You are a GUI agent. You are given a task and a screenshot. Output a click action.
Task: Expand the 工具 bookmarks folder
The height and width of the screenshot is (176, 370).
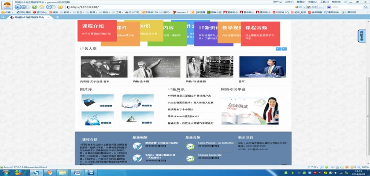tap(118, 12)
